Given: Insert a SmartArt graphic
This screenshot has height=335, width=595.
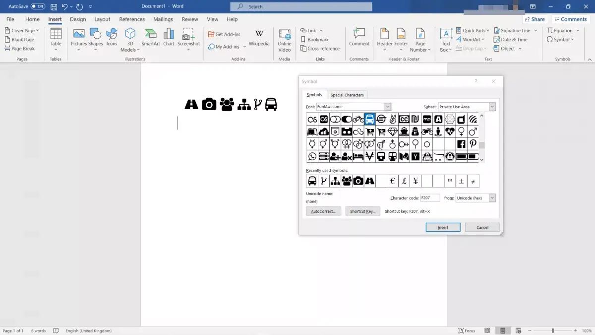Looking at the screenshot, I should [151, 37].
